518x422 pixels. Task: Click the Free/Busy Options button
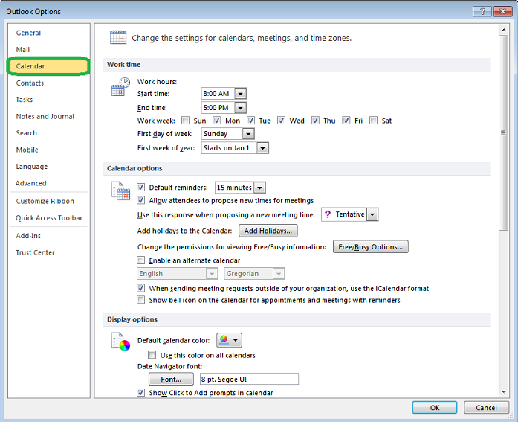[370, 246]
